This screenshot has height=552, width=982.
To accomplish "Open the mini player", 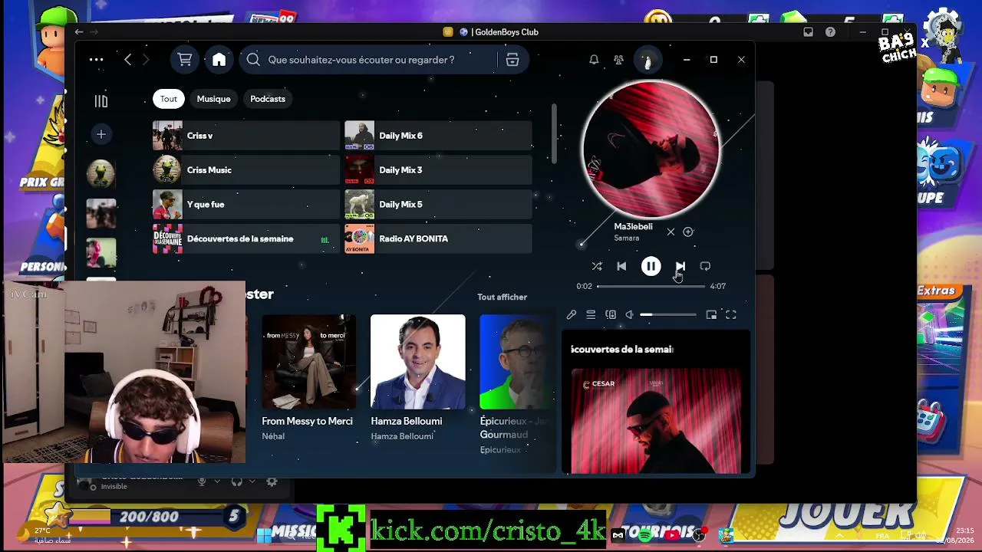I will click(x=711, y=314).
